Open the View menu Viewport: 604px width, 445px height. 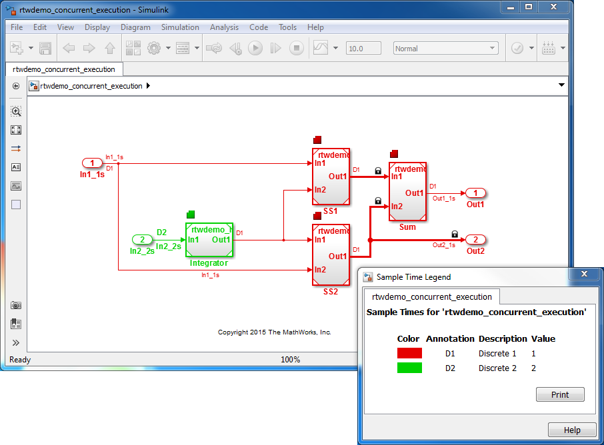(65, 27)
